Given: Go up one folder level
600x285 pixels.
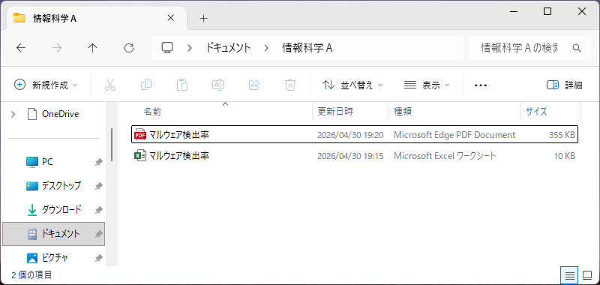Looking at the screenshot, I should coord(92,48).
